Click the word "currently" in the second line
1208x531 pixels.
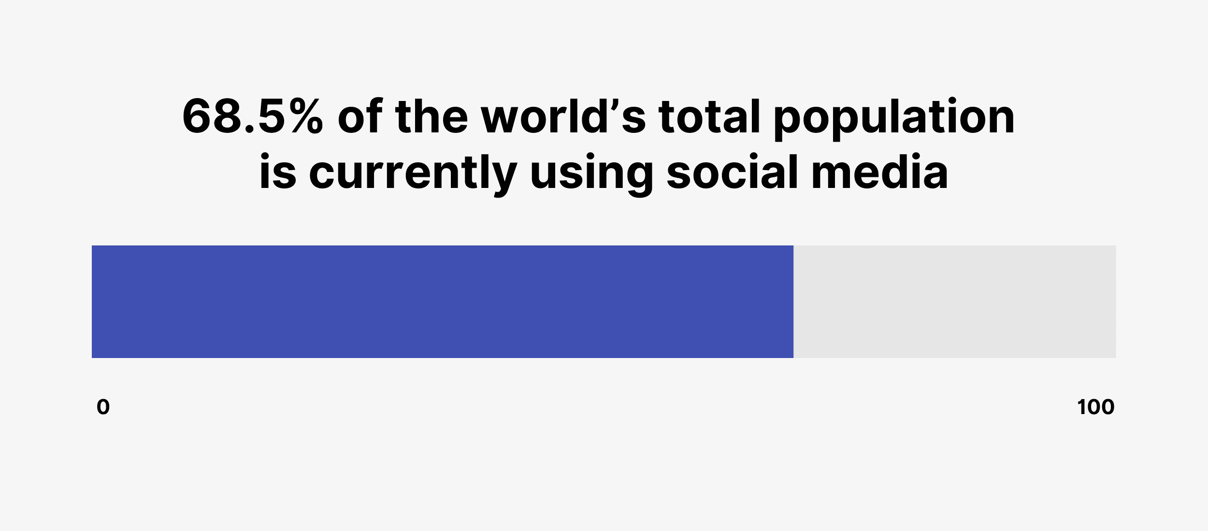click(413, 174)
